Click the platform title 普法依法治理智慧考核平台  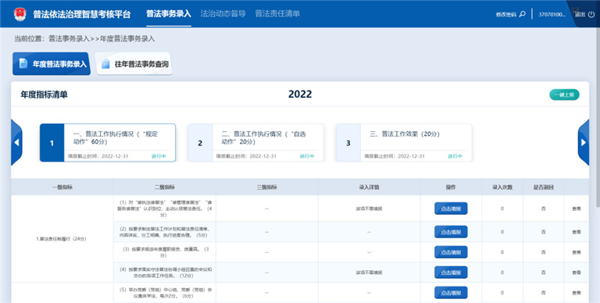point(81,15)
